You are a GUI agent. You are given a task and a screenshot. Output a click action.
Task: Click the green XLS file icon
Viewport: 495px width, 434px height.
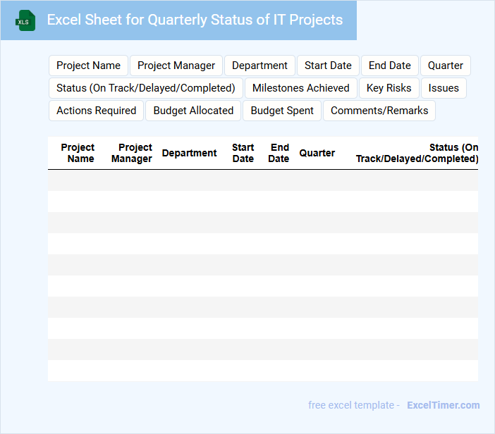coord(25,20)
